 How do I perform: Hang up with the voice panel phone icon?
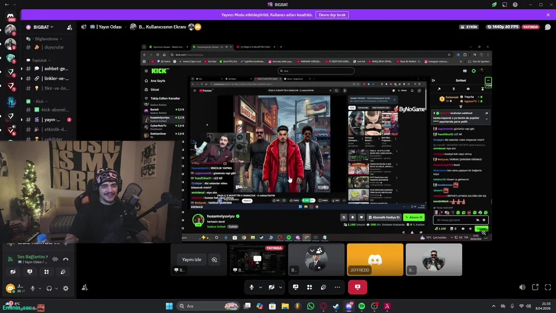pyautogui.click(x=66, y=259)
